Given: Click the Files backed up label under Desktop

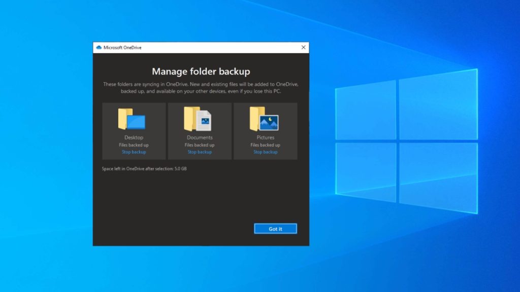Looking at the screenshot, I should point(134,144).
